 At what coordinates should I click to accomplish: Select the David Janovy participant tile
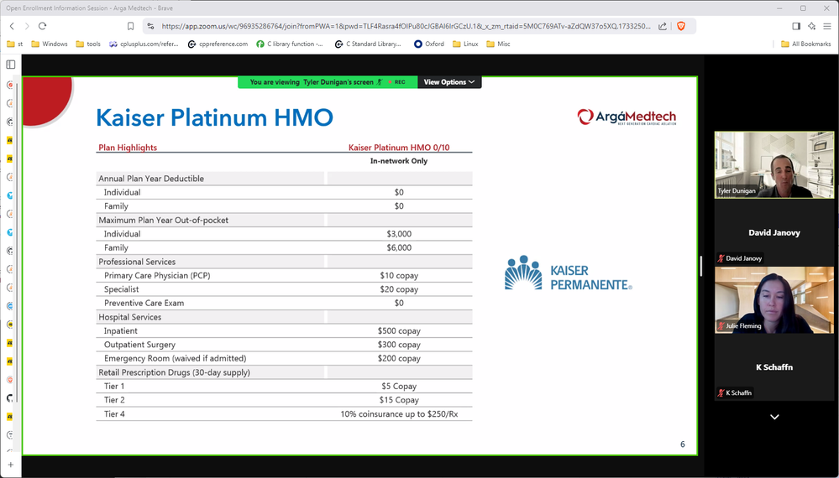point(774,232)
